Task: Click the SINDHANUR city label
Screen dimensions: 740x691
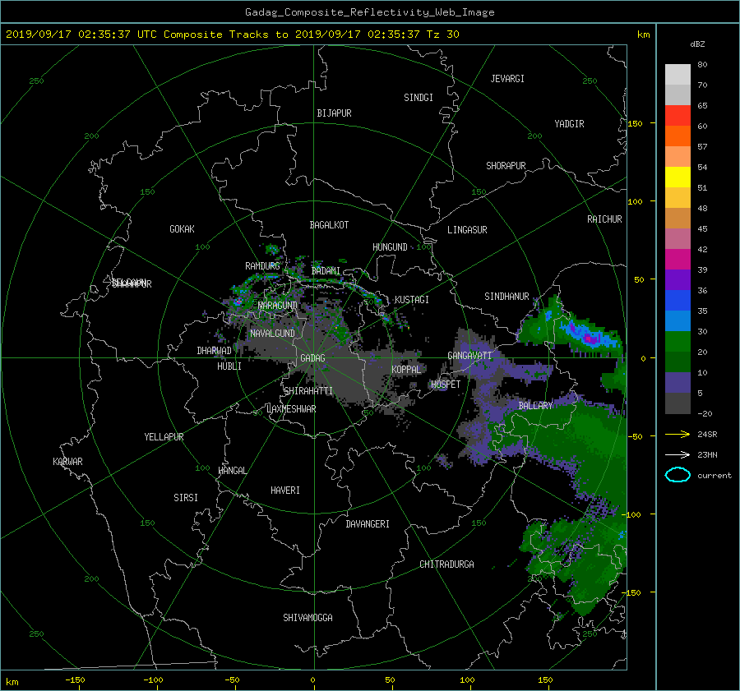Action: pos(506,297)
